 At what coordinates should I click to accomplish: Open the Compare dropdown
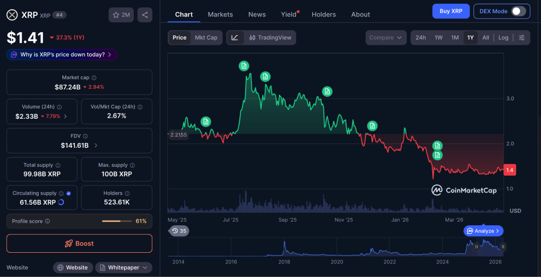tap(386, 37)
